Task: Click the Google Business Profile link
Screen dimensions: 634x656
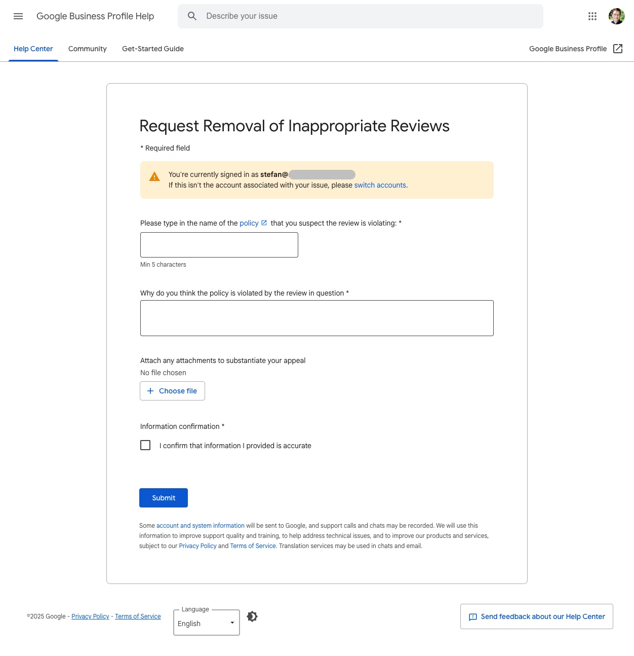Action: tap(568, 49)
